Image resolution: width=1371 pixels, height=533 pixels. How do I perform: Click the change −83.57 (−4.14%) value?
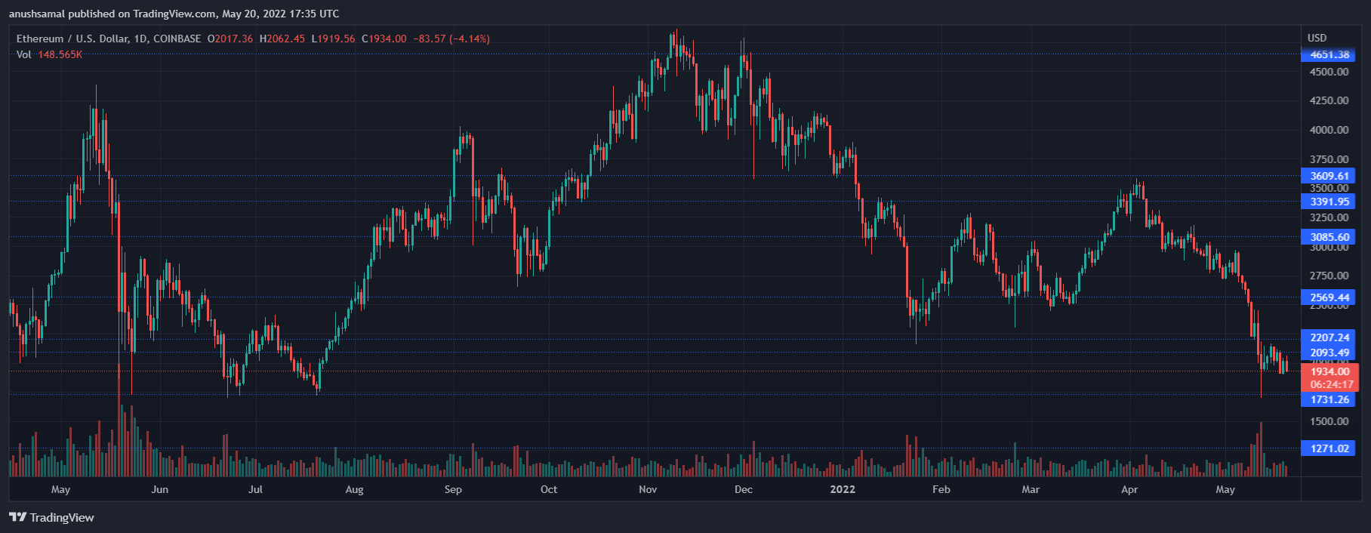(451, 39)
